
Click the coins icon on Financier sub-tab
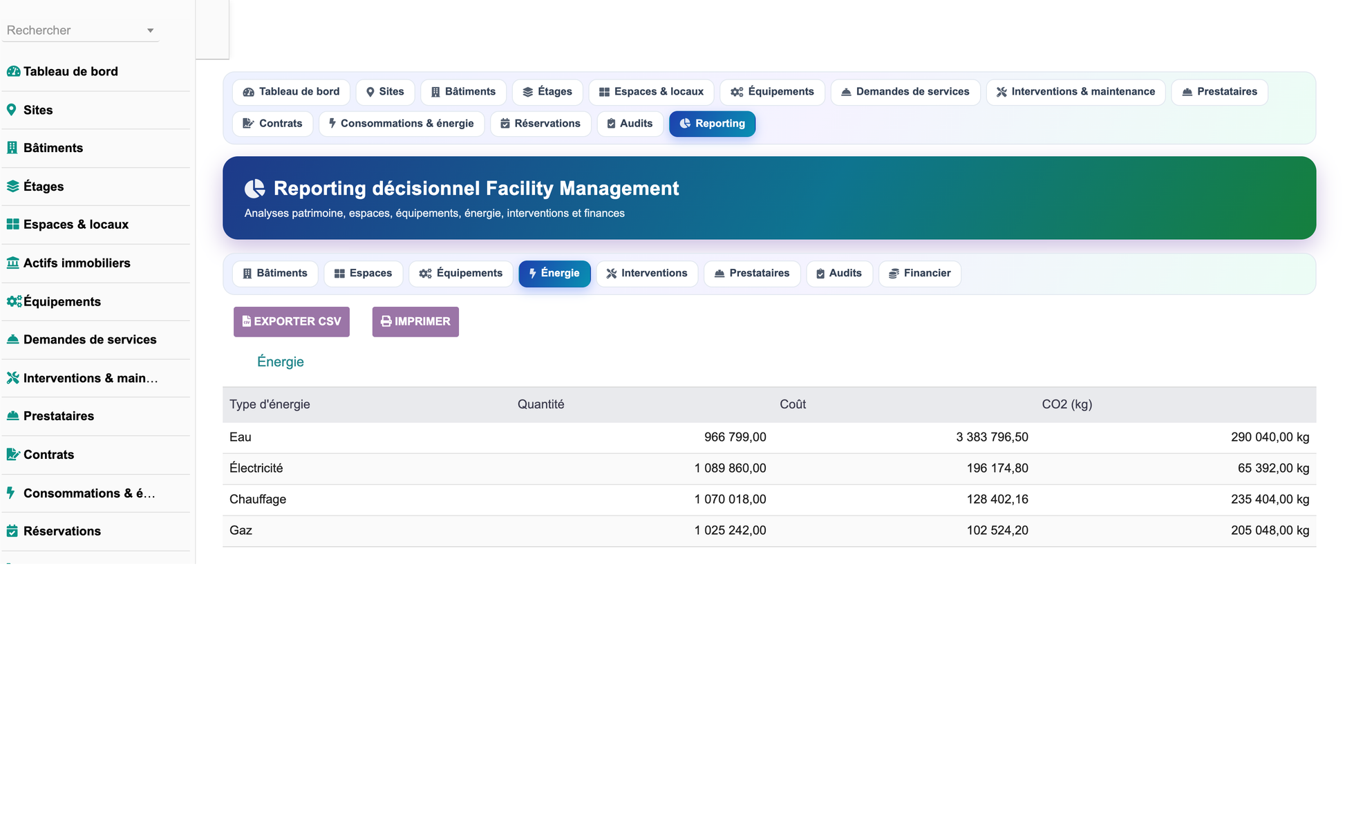tap(894, 274)
